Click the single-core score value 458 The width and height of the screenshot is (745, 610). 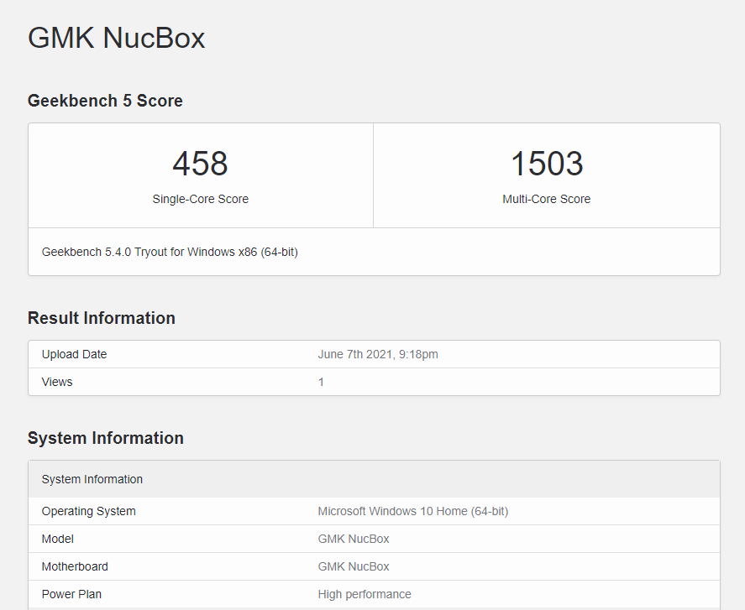point(200,164)
